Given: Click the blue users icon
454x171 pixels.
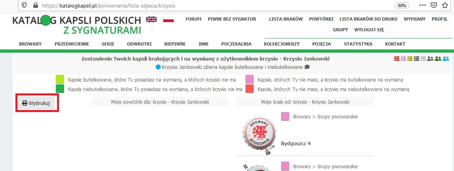Looking at the screenshot, I should pyautogui.click(x=446, y=59).
